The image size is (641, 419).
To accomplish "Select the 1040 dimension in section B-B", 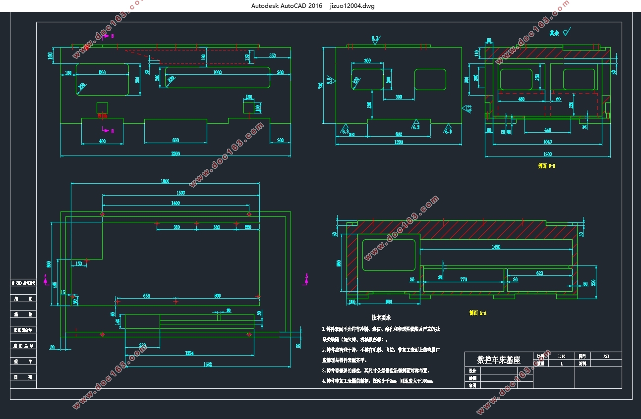I will (548, 142).
